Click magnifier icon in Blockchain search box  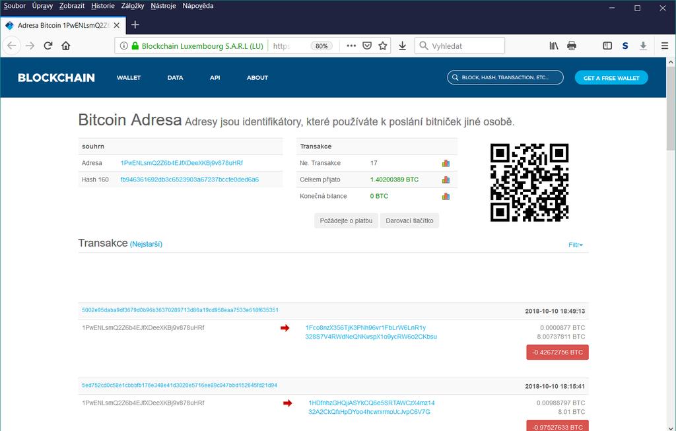point(456,78)
